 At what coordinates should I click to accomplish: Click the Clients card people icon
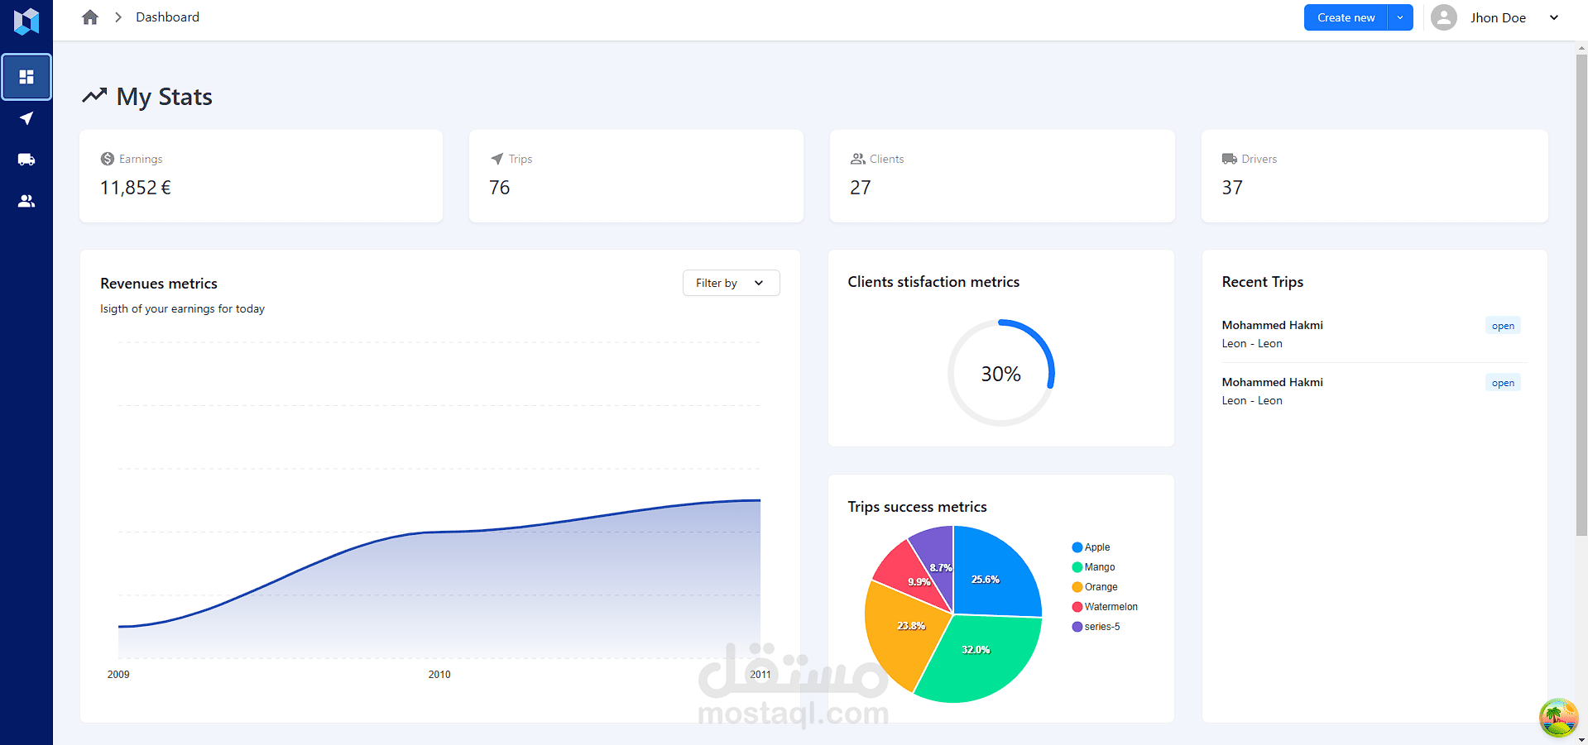(858, 159)
